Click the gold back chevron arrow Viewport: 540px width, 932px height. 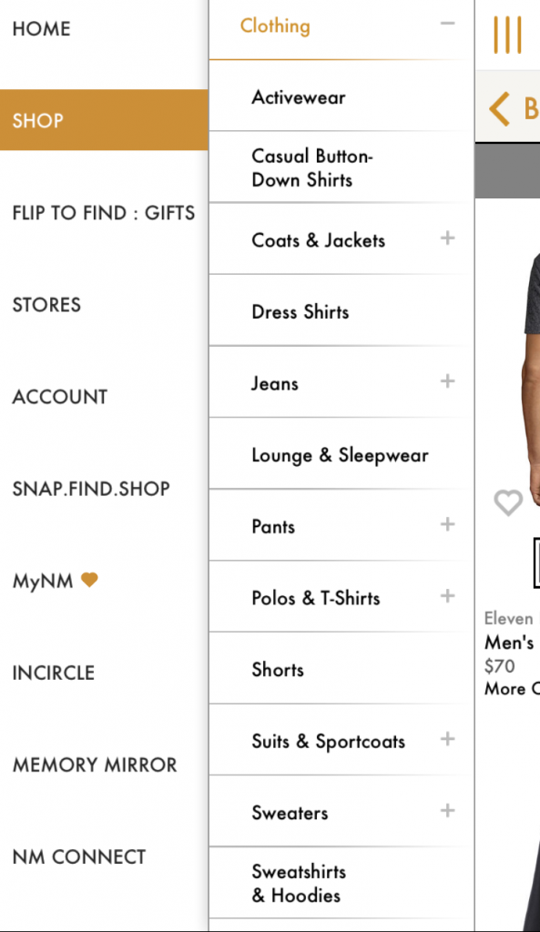497,108
